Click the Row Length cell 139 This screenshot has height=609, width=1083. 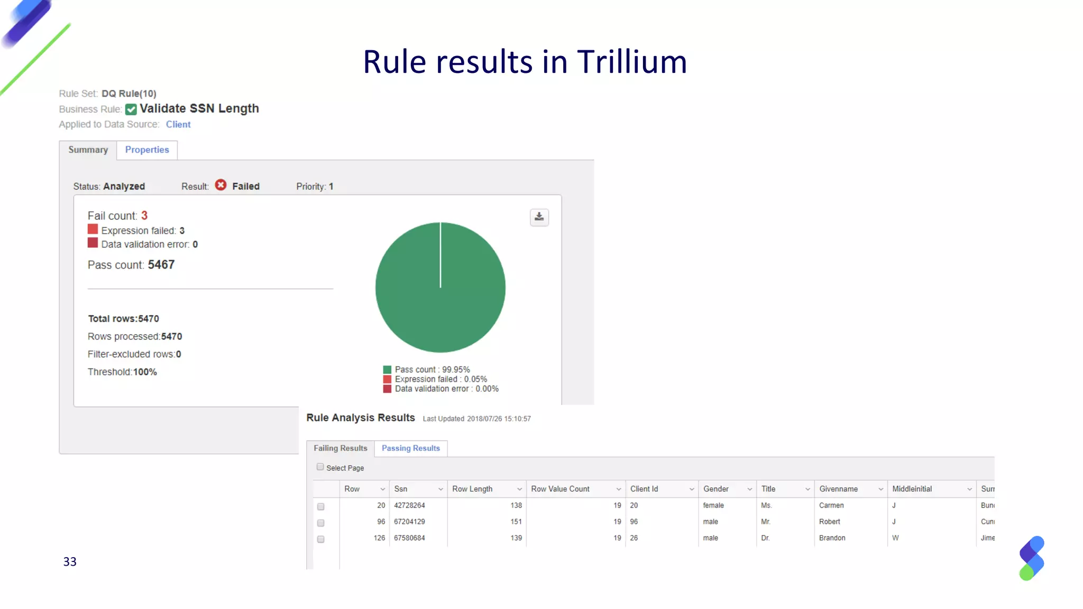point(516,538)
